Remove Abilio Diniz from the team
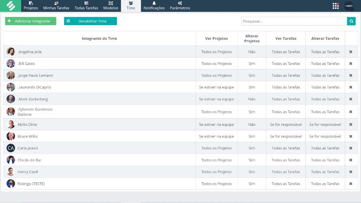 click(350, 125)
